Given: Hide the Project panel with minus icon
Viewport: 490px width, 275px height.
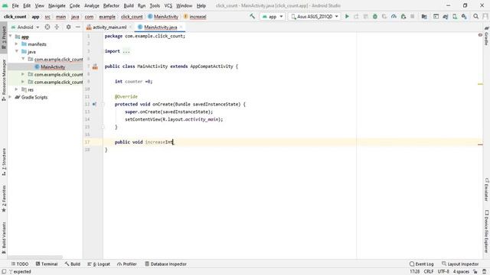Looking at the screenshot, I should point(78,27).
